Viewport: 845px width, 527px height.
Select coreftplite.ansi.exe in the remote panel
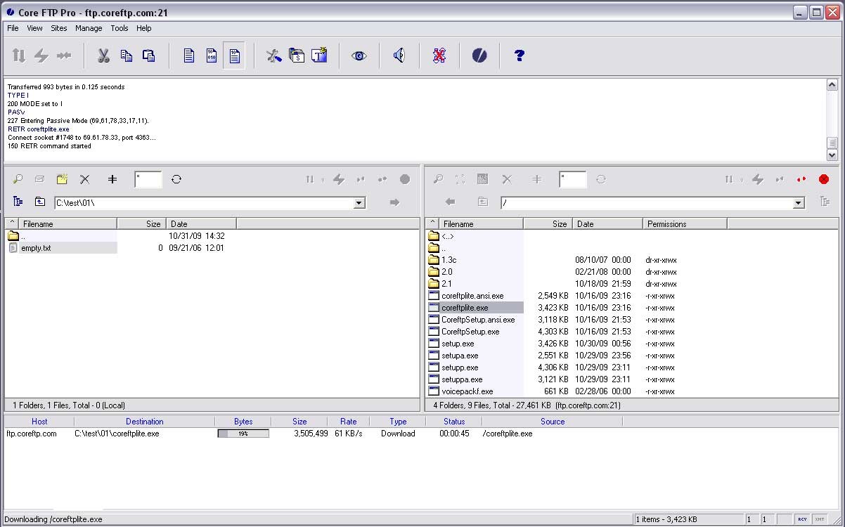tap(472, 295)
